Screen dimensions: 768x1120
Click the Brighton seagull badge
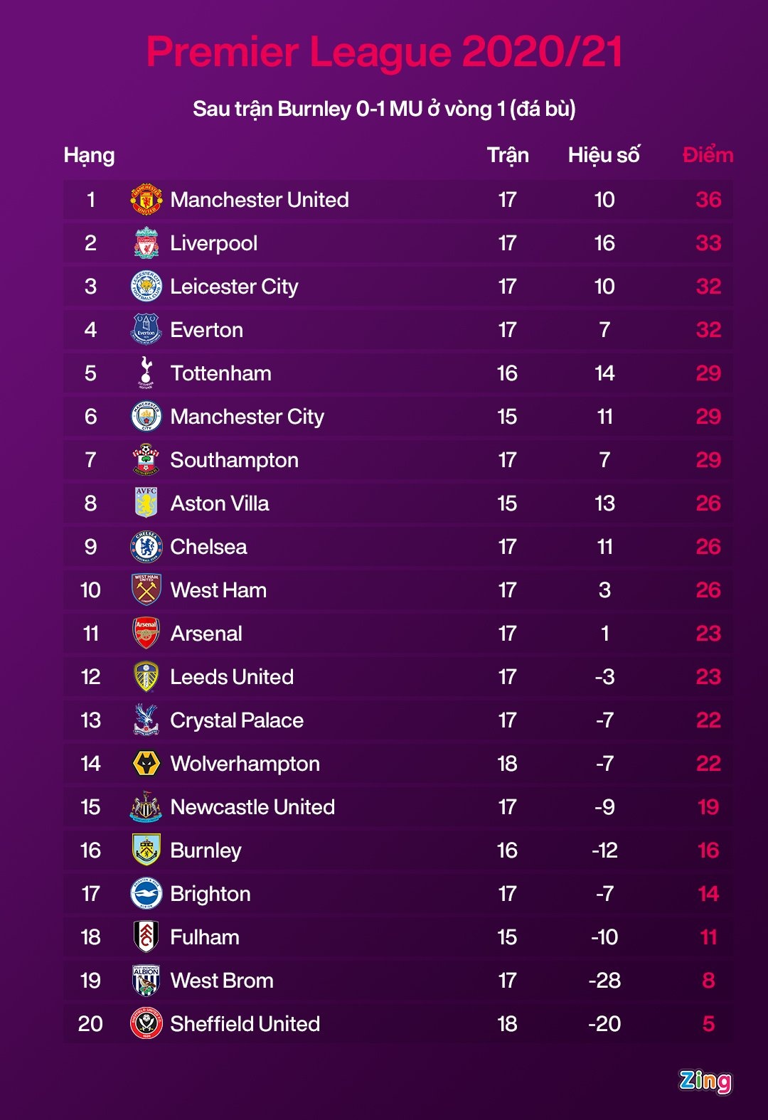click(x=146, y=894)
